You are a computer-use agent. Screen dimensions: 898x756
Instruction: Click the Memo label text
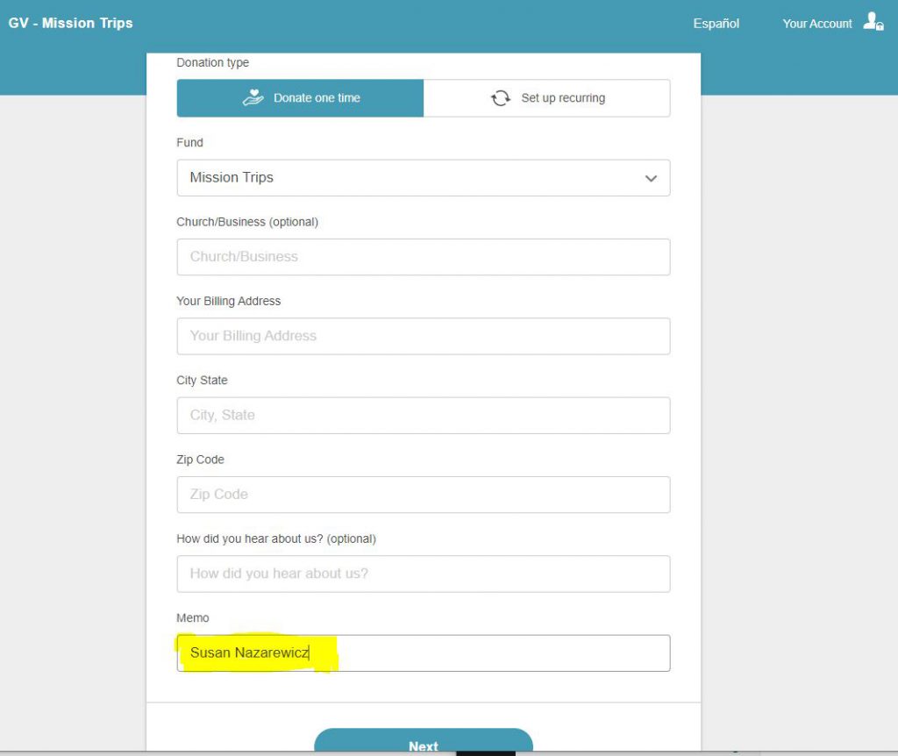coord(192,618)
